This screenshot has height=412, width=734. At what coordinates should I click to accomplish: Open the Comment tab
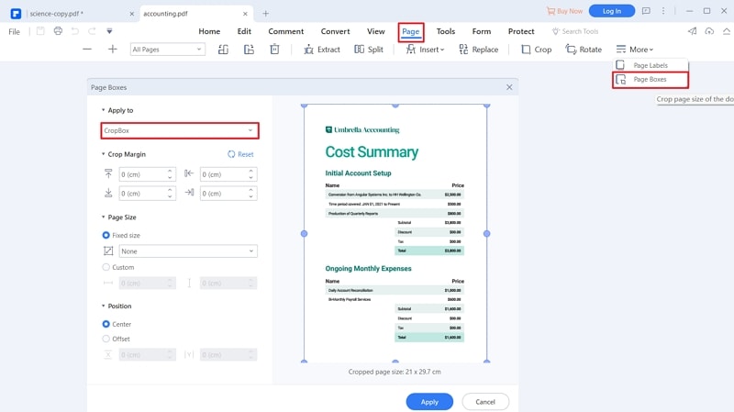285,31
